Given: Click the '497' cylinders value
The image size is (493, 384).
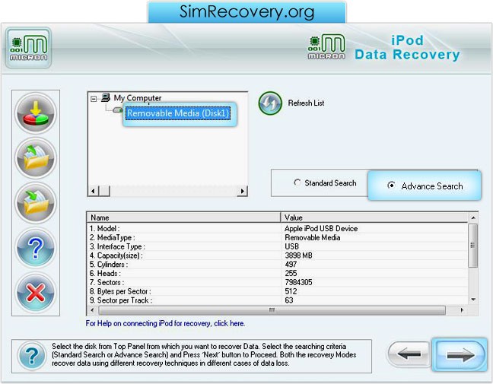Looking at the screenshot, I should [291, 265].
